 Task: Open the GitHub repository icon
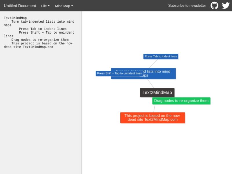(x=214, y=5)
